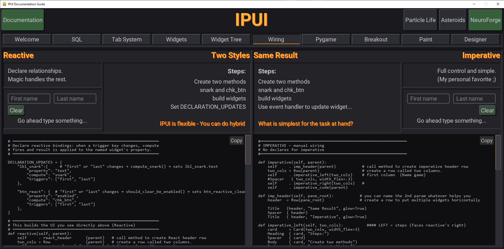Select the Wiring tab
Image resolution: width=504 pixels, height=249 pixels.
pos(276,39)
